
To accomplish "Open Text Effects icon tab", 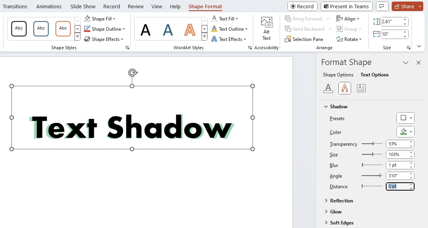I will [345, 88].
